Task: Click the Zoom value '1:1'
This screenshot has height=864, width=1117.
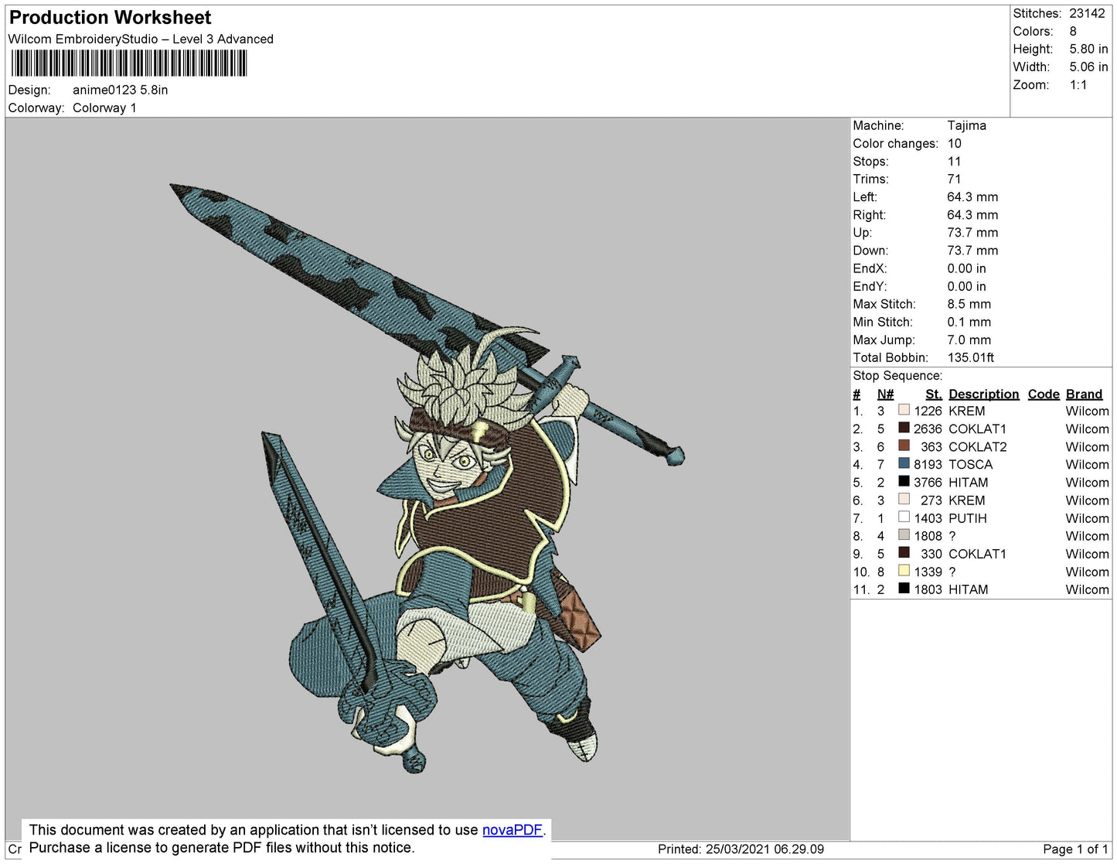Action: (1078, 85)
